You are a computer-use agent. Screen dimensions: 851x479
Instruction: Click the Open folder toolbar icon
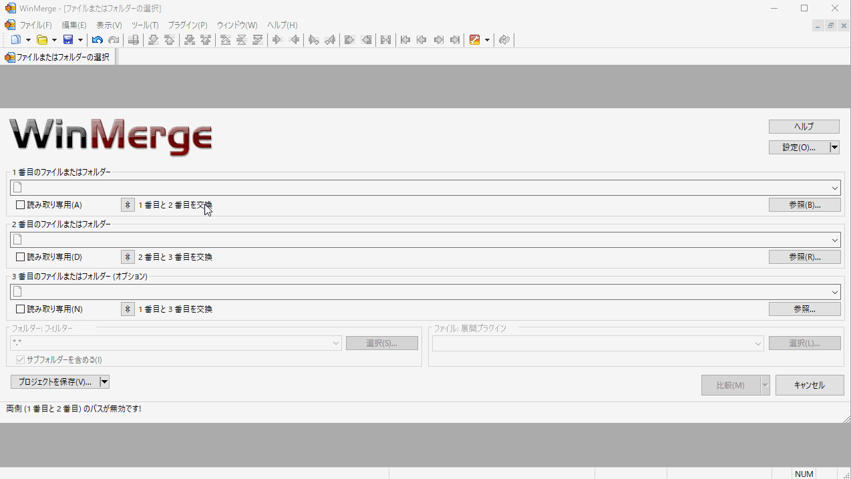(42, 40)
